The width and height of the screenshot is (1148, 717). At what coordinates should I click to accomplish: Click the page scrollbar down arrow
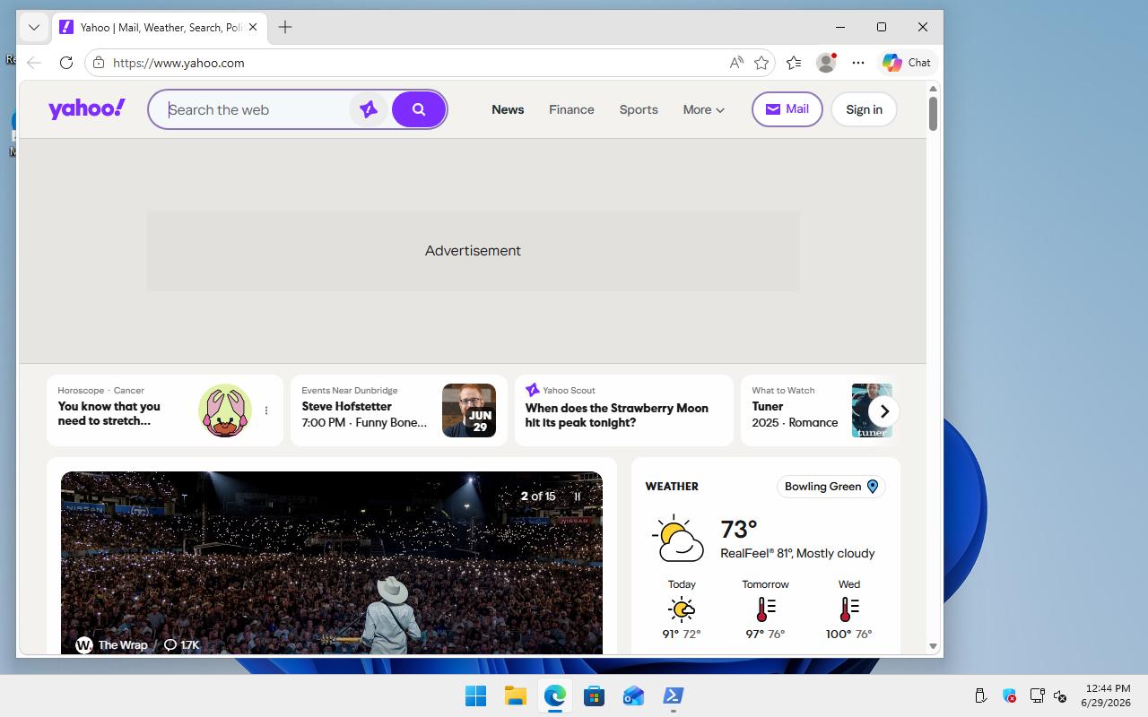click(933, 646)
